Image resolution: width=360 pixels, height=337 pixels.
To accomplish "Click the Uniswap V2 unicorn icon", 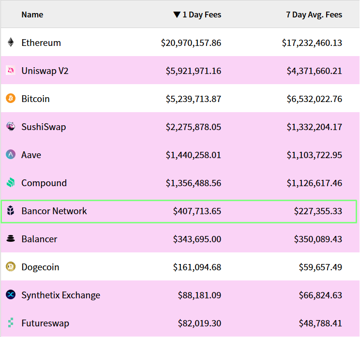I will (11, 71).
